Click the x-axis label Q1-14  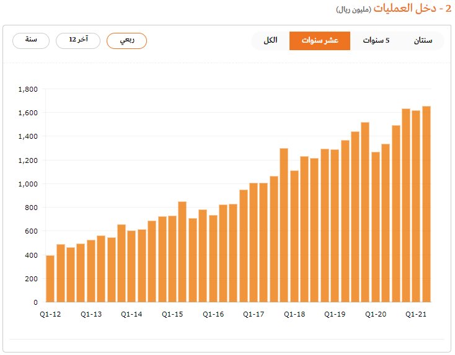pyautogui.click(x=131, y=314)
